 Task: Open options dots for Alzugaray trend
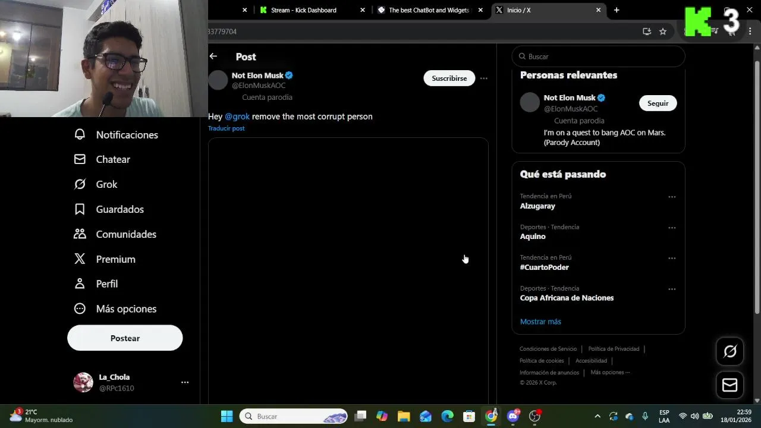point(672,197)
